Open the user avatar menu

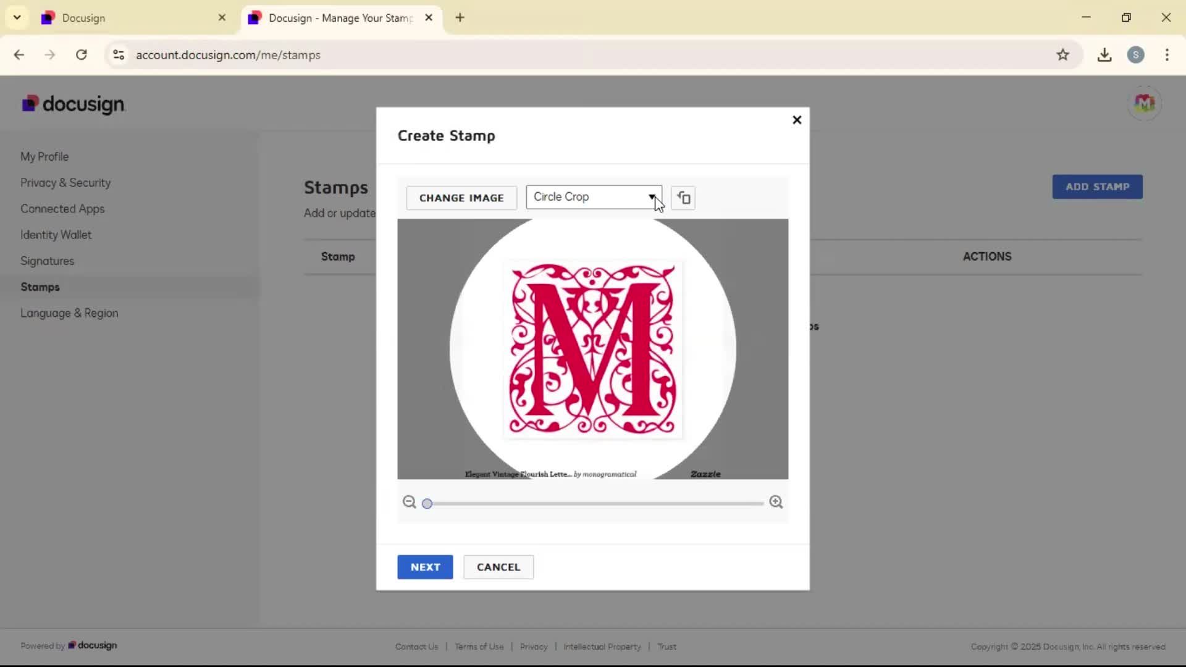point(1144,103)
